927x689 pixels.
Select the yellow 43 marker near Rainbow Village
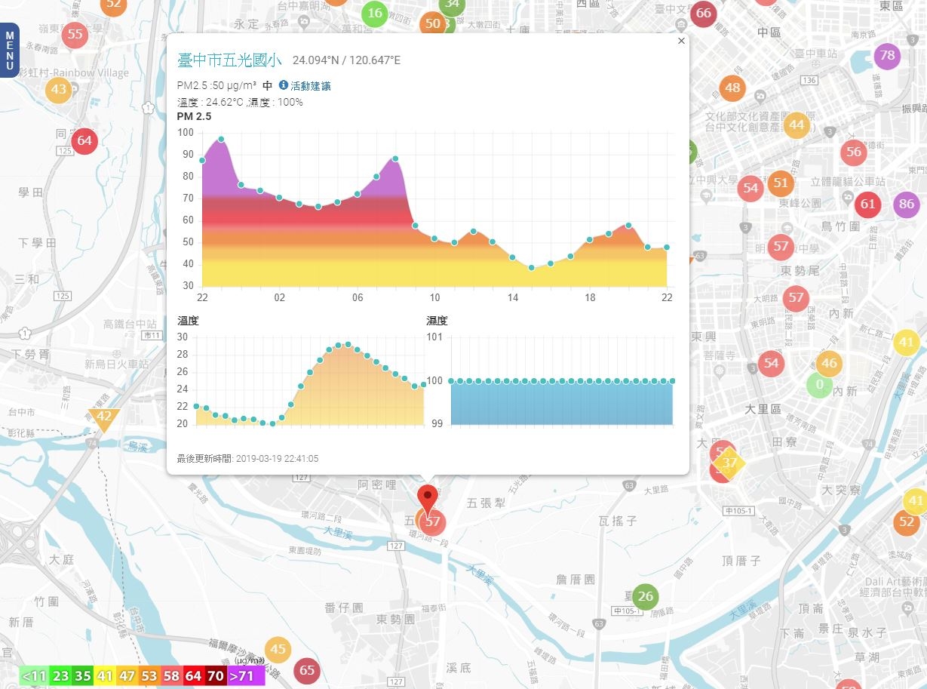pyautogui.click(x=58, y=90)
